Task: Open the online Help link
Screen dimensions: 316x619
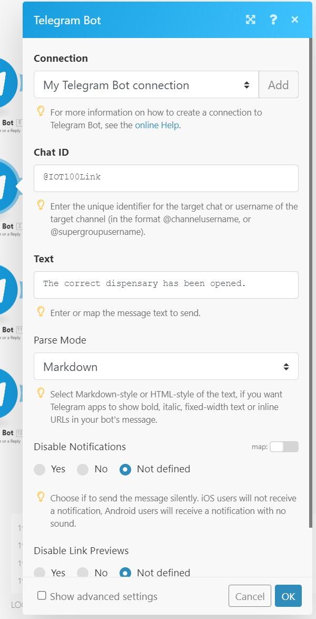Action: [x=157, y=126]
